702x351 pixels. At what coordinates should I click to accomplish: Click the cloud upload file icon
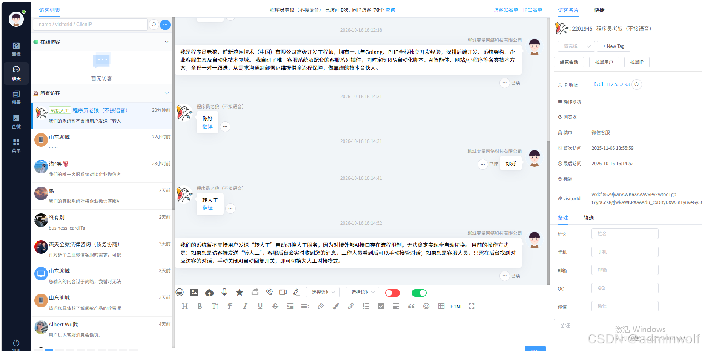coord(209,292)
